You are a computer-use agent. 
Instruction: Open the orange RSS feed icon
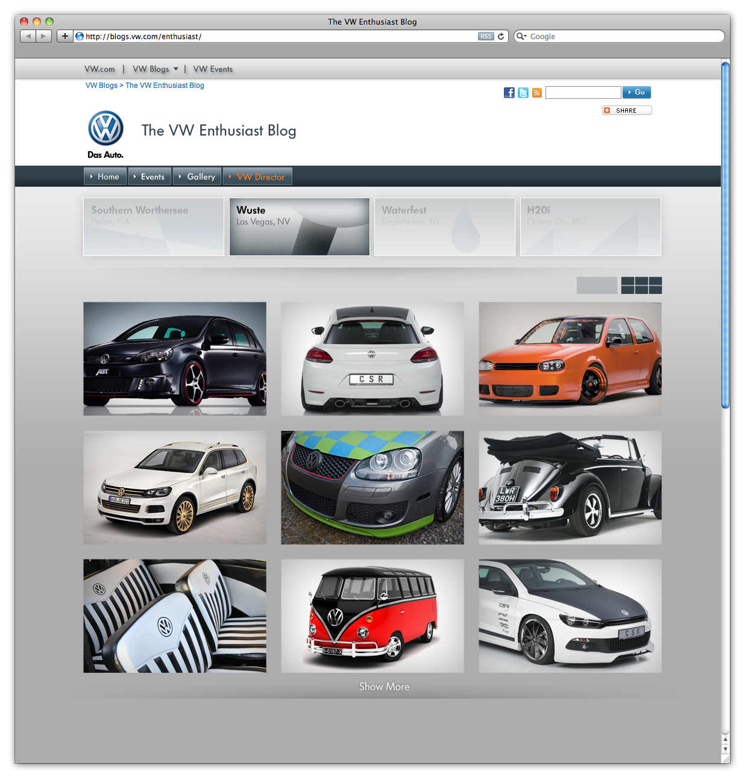coord(537,92)
